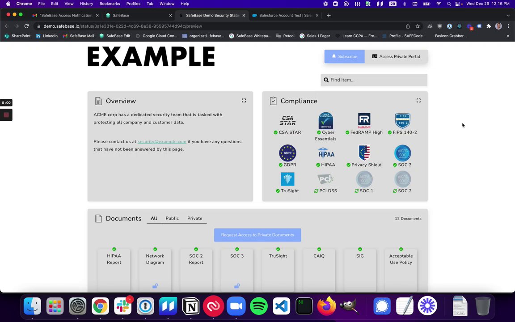Open the LinkedIn bookmark

[46, 36]
